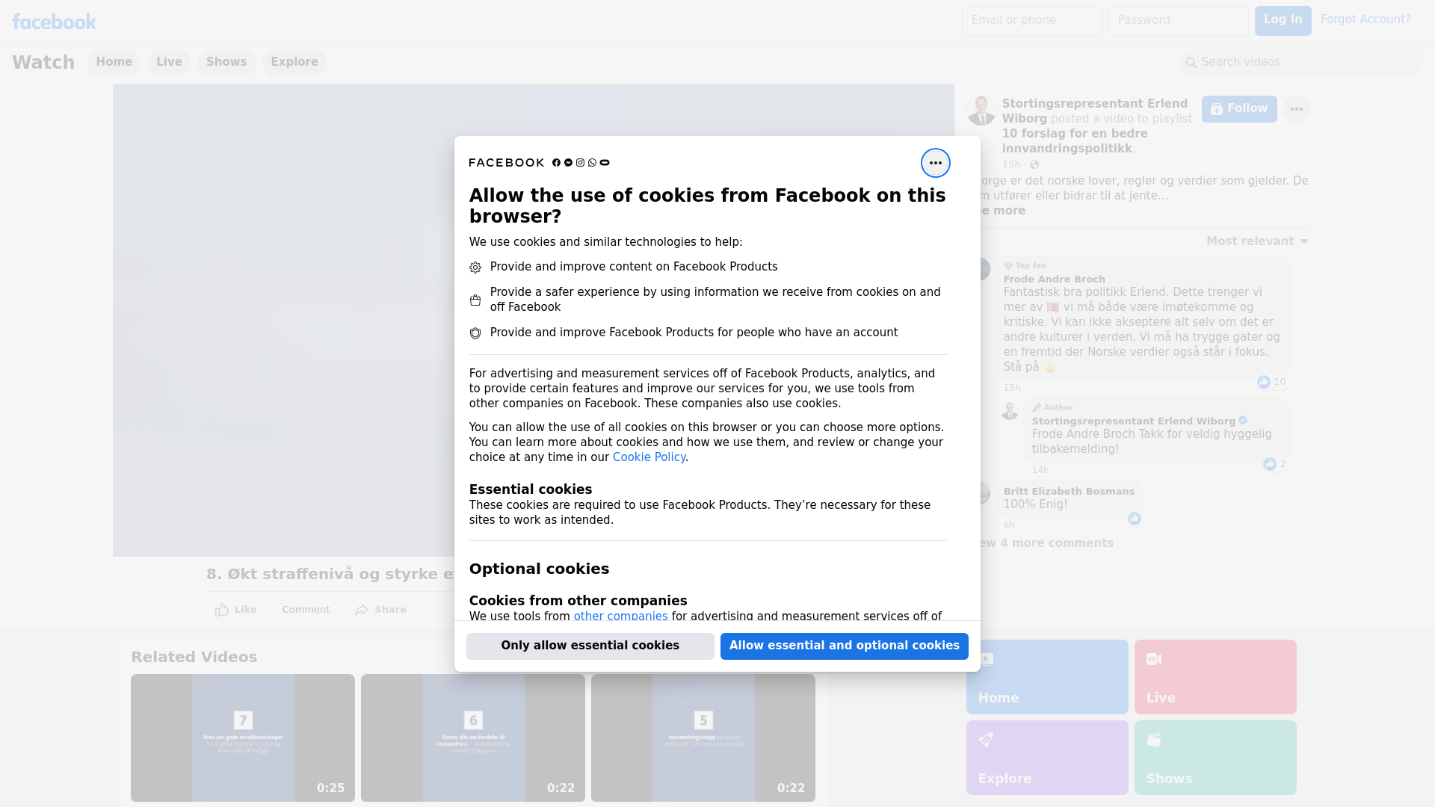Select the Shows tab in Watch navigation
Screen dimensions: 1435x807
point(226,63)
